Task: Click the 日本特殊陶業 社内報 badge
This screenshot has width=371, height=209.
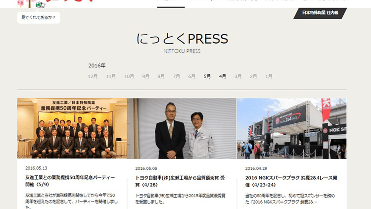Action: [x=320, y=13]
